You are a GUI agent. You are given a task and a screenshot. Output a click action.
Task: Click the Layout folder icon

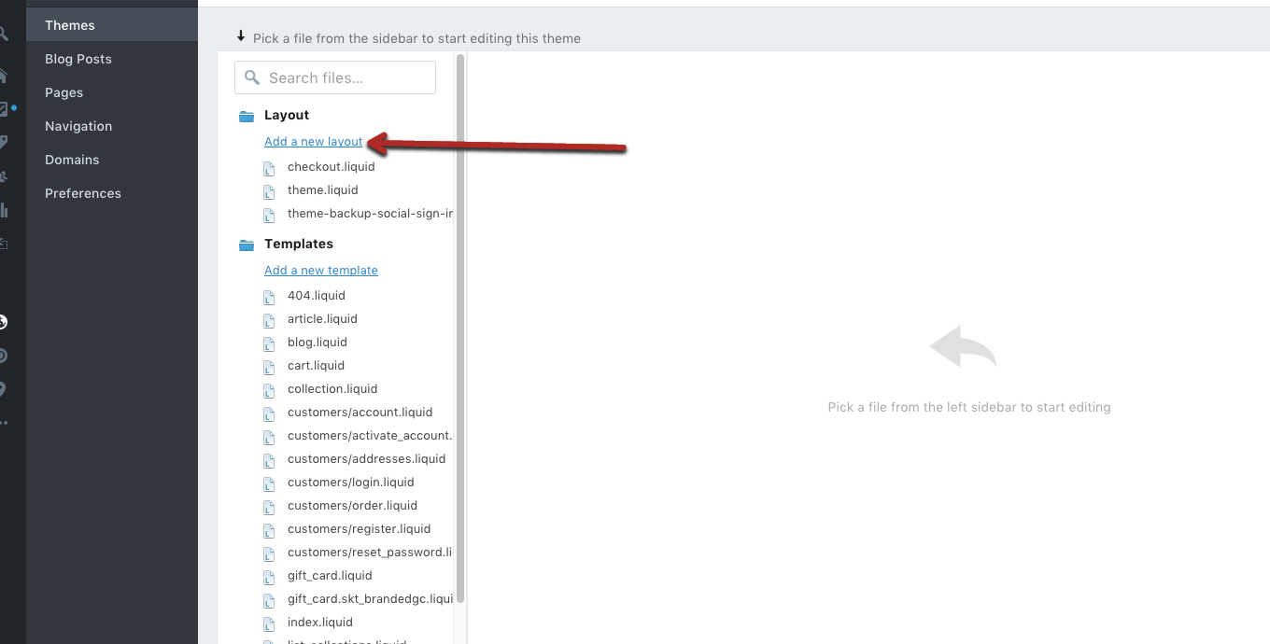click(246, 115)
